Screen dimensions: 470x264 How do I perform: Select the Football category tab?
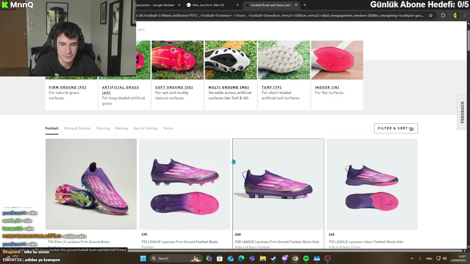coord(52,128)
